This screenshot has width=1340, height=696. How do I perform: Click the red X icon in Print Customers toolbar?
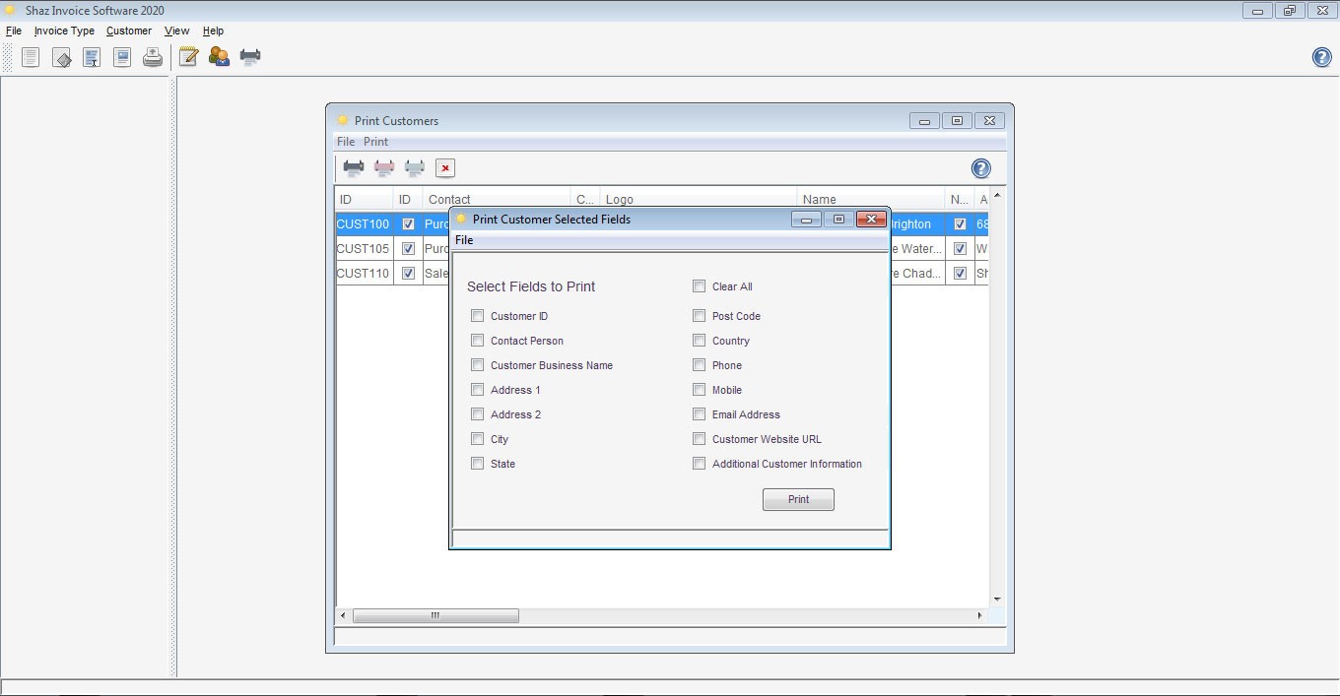tap(445, 168)
